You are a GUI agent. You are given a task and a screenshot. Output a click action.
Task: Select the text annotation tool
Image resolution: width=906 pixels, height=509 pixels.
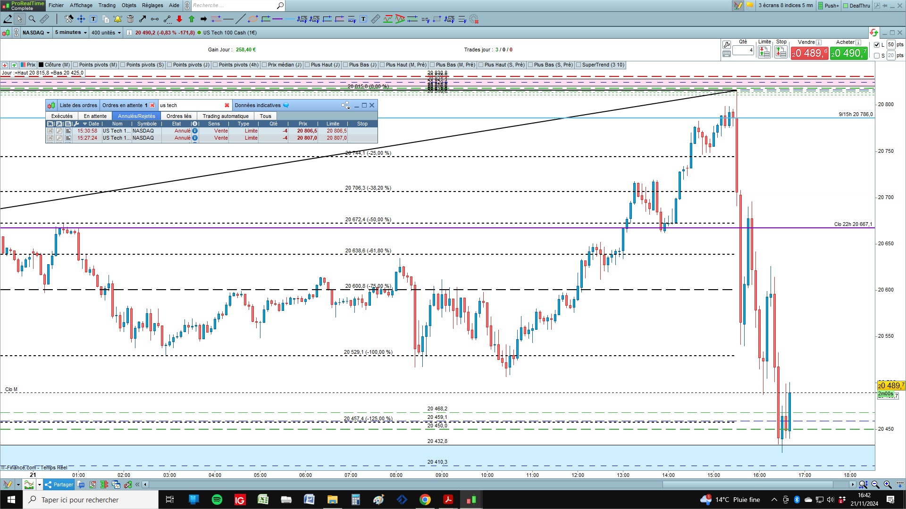[93, 19]
